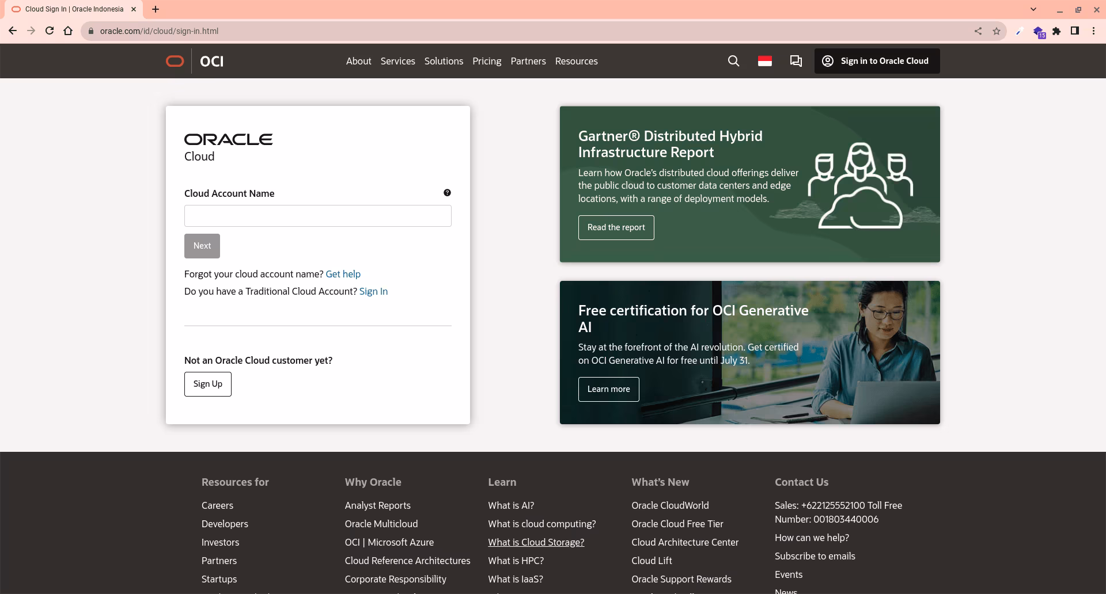This screenshot has width=1106, height=594.
Task: Bookmark this page with star icon
Action: [997, 31]
